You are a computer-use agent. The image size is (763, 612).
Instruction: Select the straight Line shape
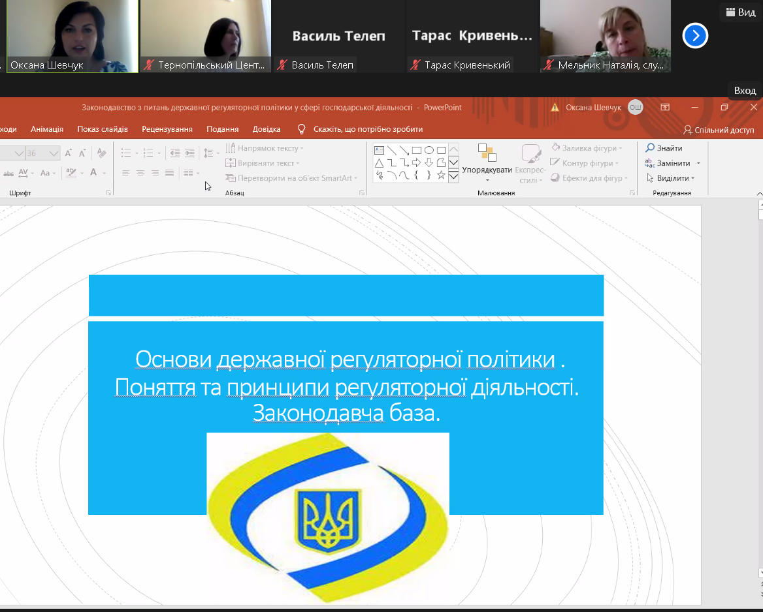click(392, 150)
